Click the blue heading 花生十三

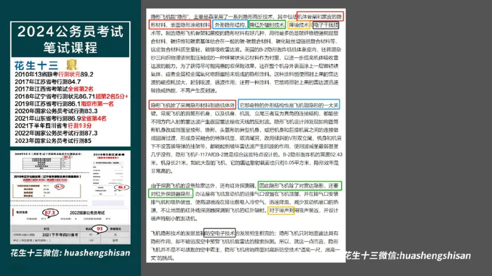point(36,66)
